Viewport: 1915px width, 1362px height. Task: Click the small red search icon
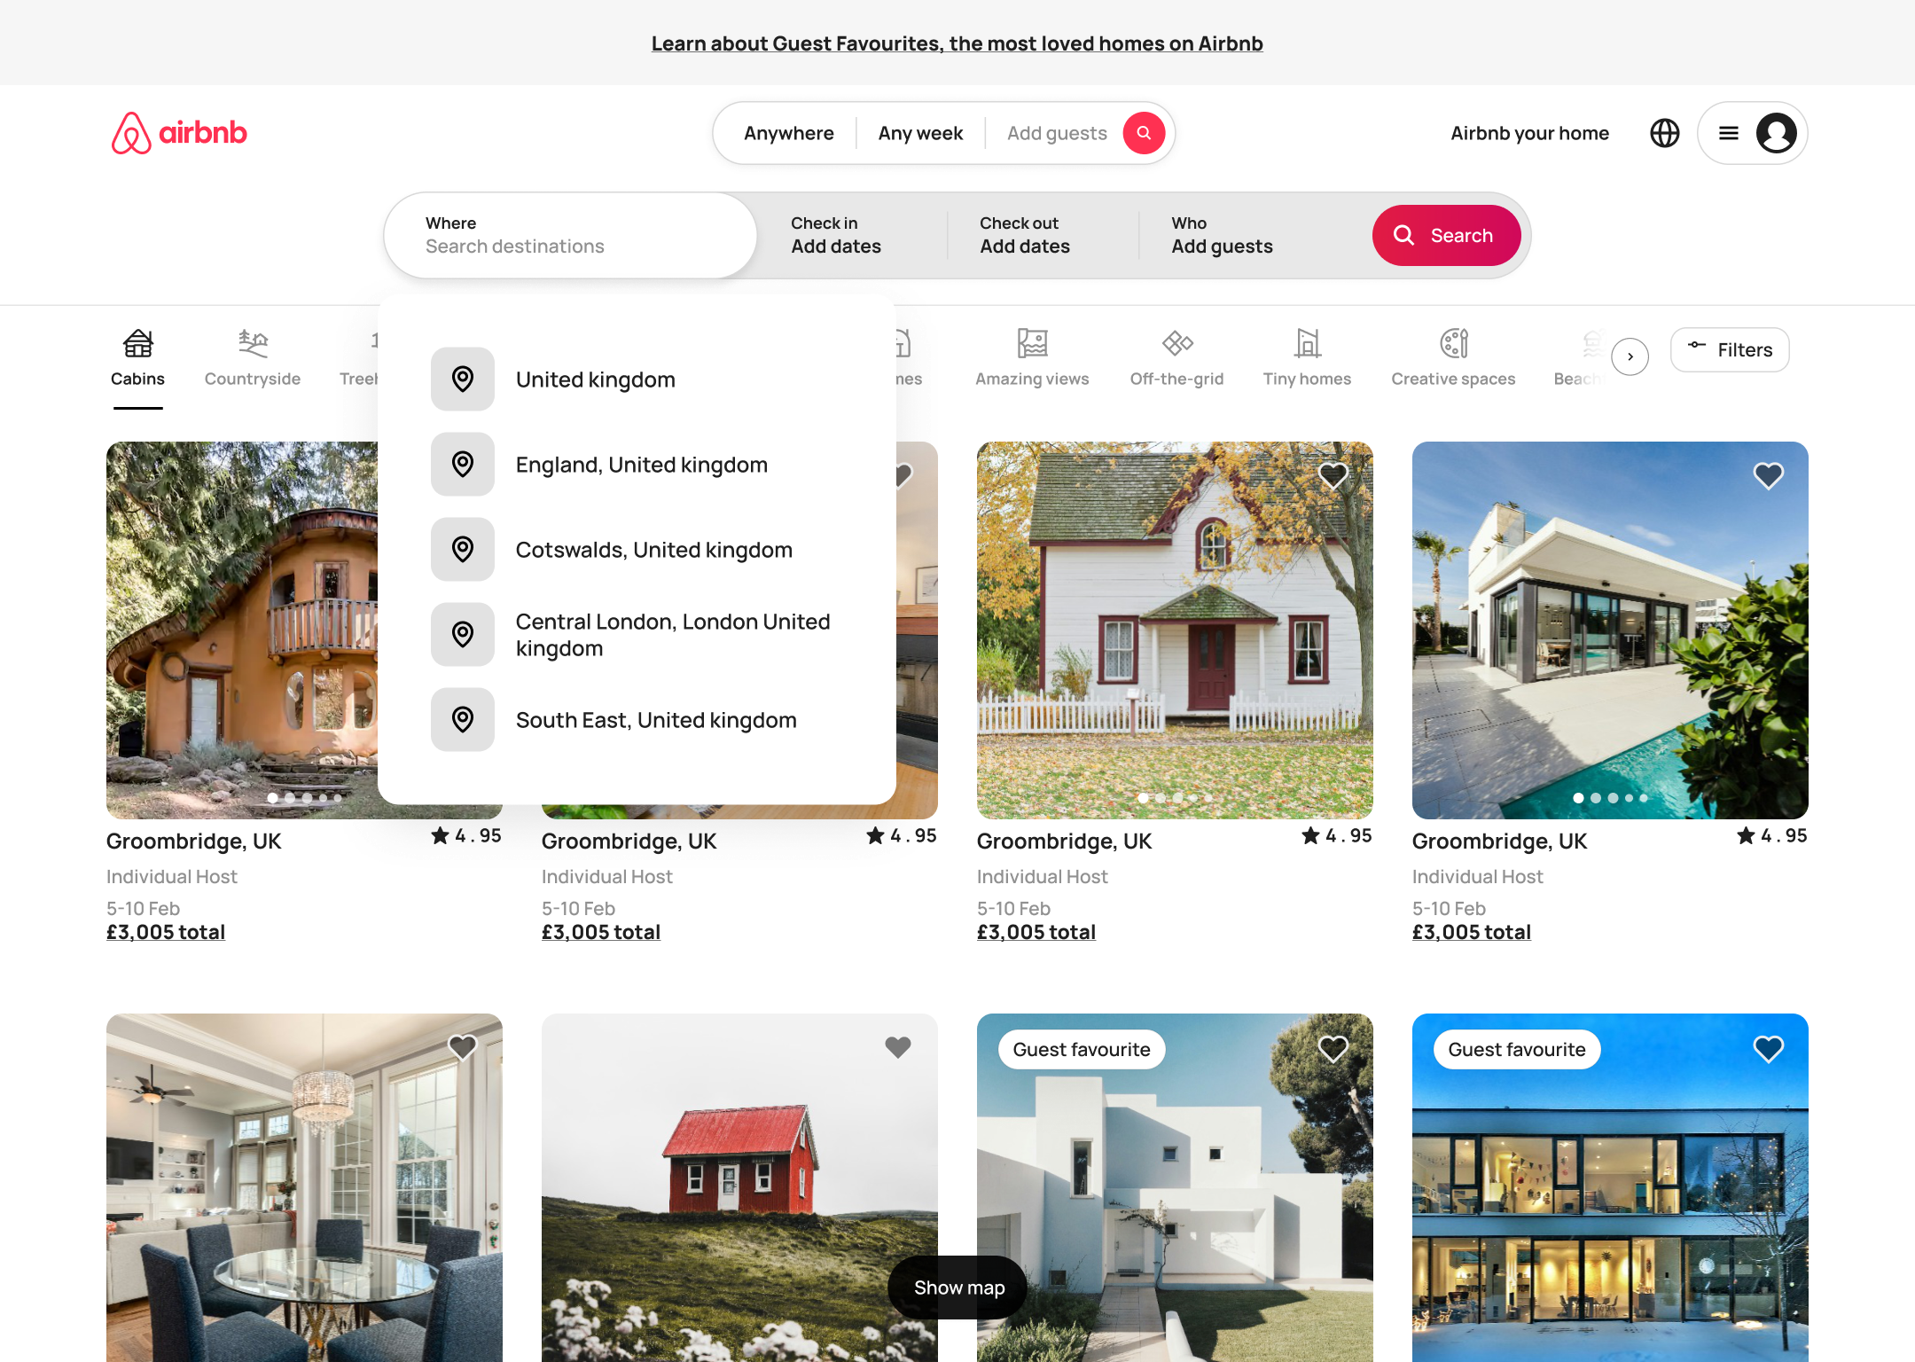point(1144,133)
